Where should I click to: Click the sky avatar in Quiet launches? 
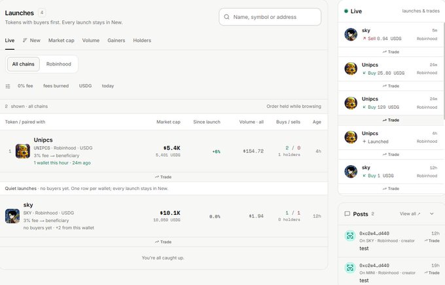(x=12, y=216)
